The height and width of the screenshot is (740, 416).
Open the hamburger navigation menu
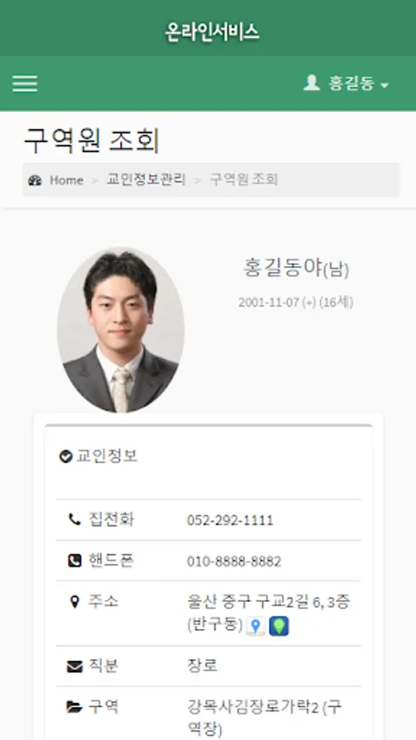tap(25, 84)
